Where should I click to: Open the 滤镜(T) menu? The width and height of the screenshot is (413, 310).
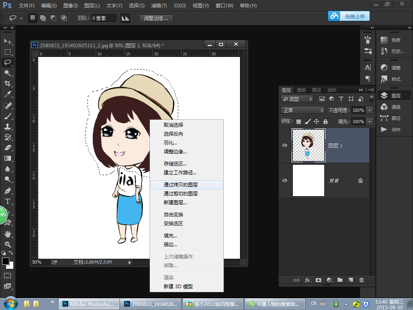coord(159,6)
